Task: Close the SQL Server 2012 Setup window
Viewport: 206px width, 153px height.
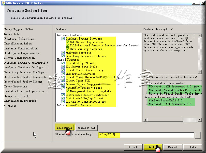Action: [203, 3]
